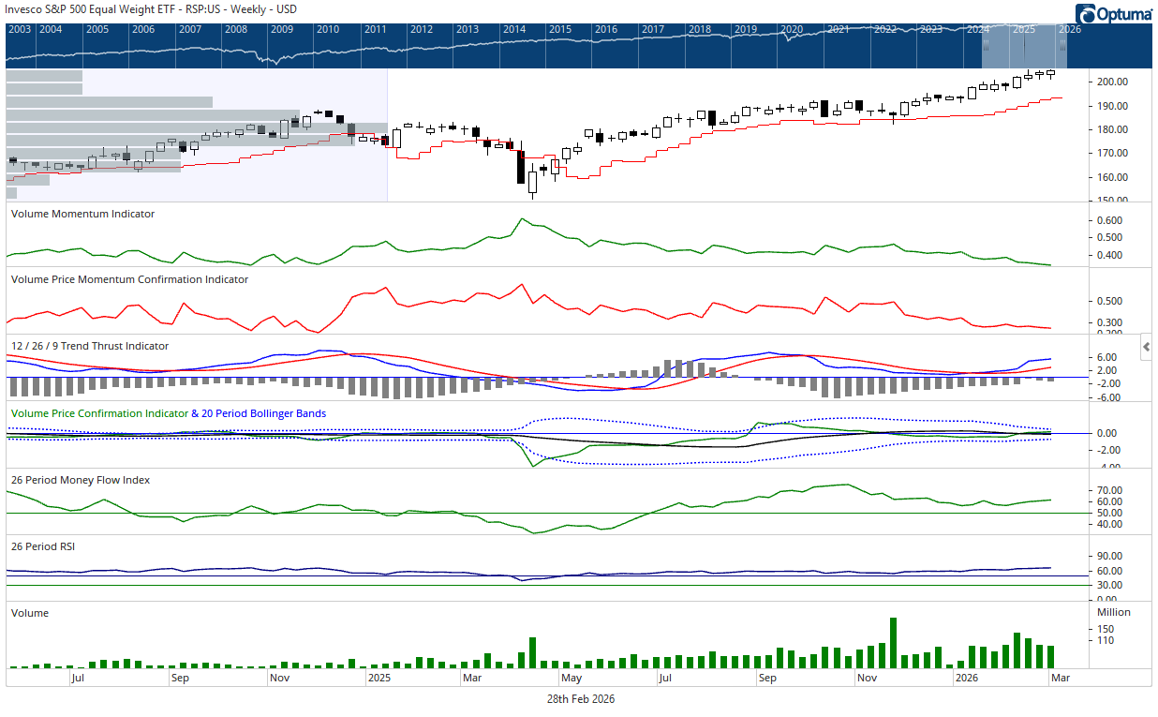Grab the left handle of the overview range

(x=985, y=44)
